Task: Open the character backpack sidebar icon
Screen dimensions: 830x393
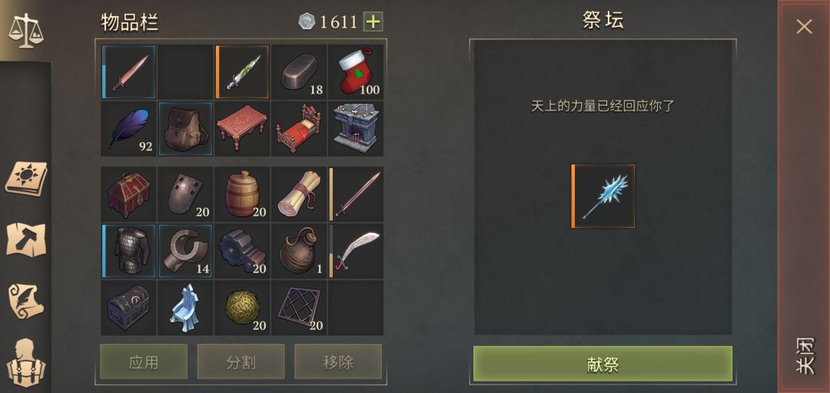Action: coord(26,363)
